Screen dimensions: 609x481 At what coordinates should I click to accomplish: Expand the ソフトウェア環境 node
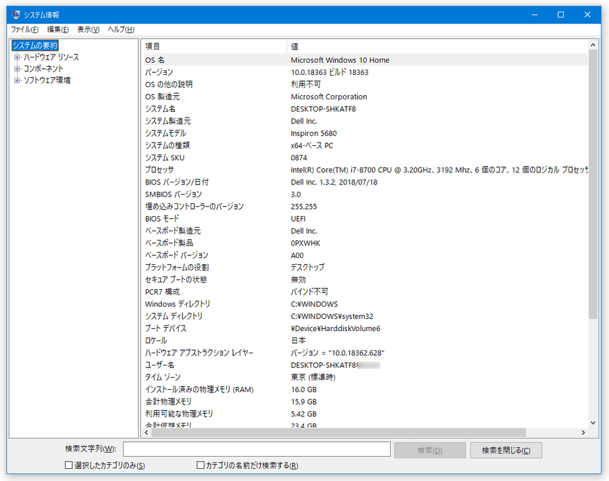17,81
